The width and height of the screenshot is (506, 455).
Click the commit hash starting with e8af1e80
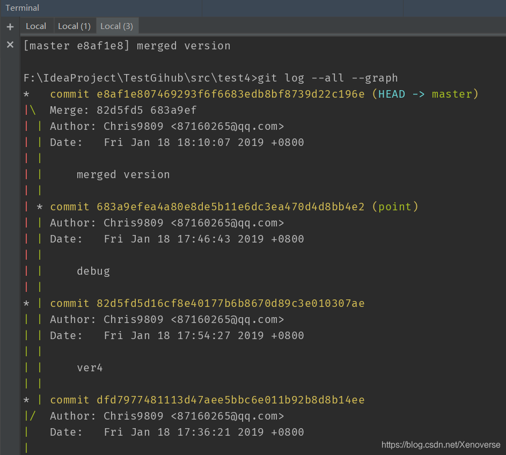(231, 94)
